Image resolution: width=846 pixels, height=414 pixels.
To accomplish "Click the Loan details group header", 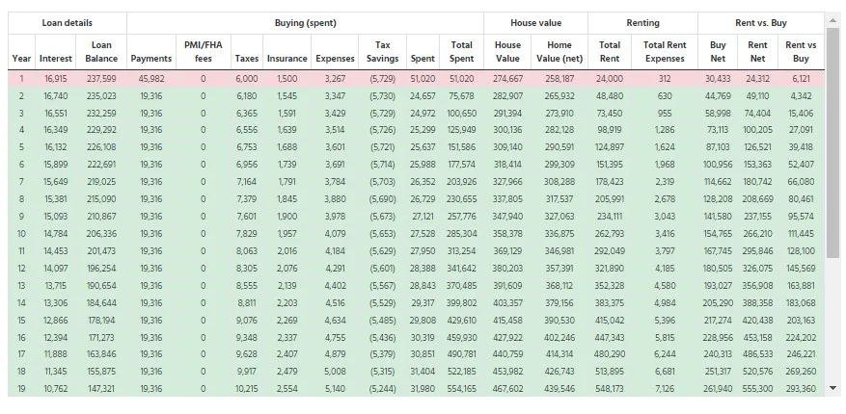I will tap(68, 22).
